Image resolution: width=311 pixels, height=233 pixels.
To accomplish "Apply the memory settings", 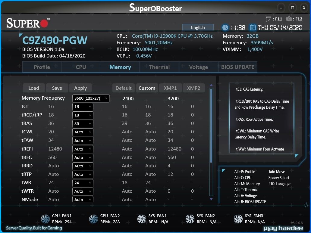I will (80, 88).
